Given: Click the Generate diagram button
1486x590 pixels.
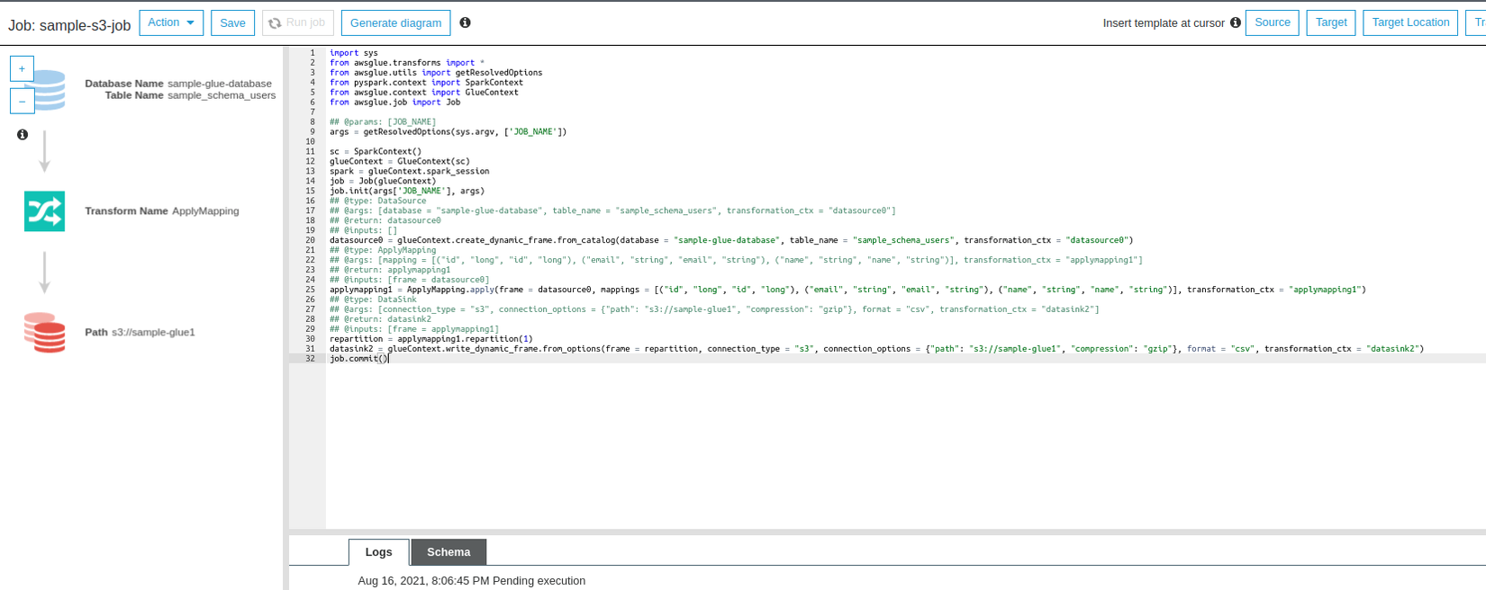Looking at the screenshot, I should pos(395,22).
